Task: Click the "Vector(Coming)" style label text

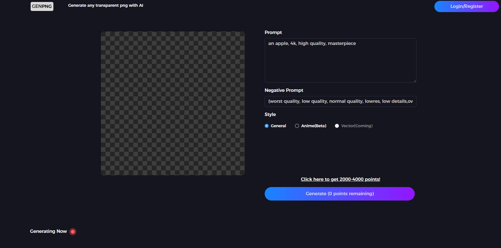Action: coord(357,126)
